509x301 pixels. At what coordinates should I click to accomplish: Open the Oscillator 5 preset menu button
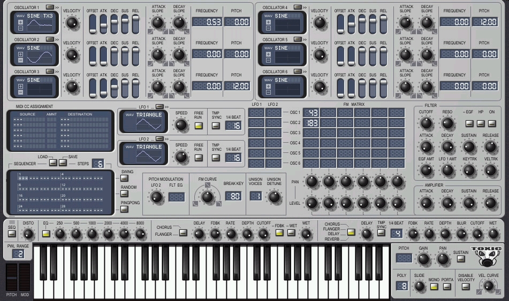pyautogui.click(x=298, y=39)
